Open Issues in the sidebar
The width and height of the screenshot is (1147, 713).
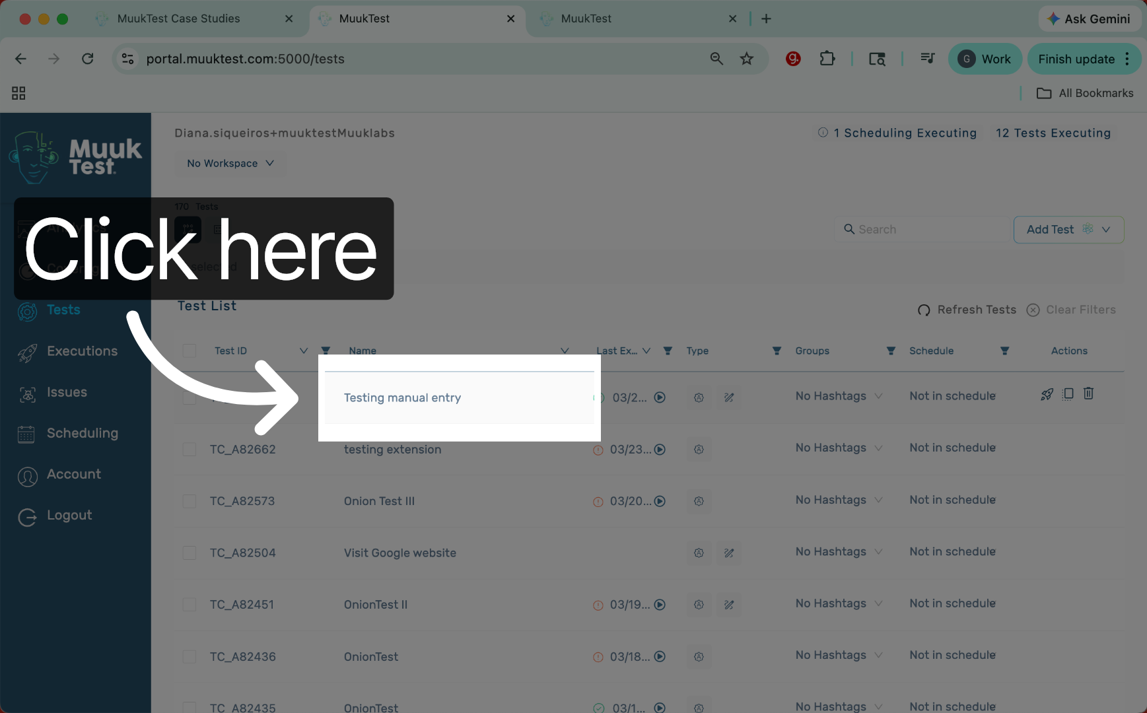pos(53,393)
